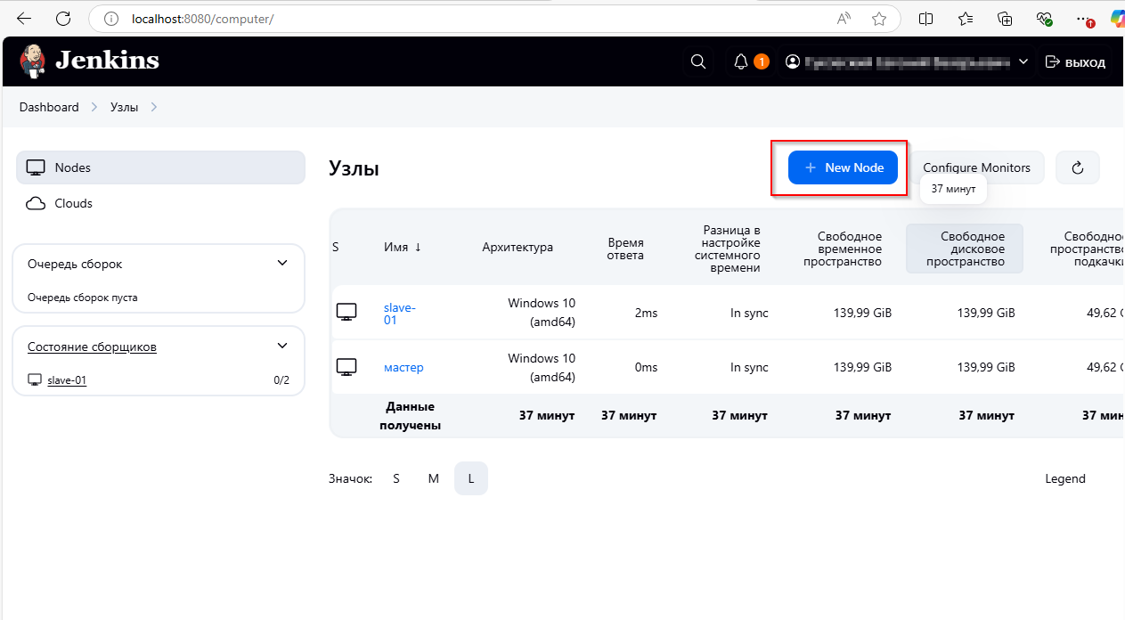Open notifications bell icon
The height and width of the screenshot is (620, 1125).
pyautogui.click(x=741, y=61)
